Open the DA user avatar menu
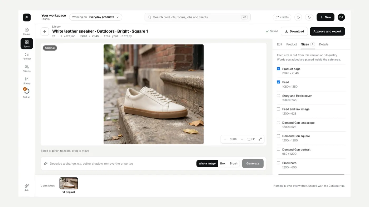This screenshot has width=369, height=207. pyautogui.click(x=341, y=17)
